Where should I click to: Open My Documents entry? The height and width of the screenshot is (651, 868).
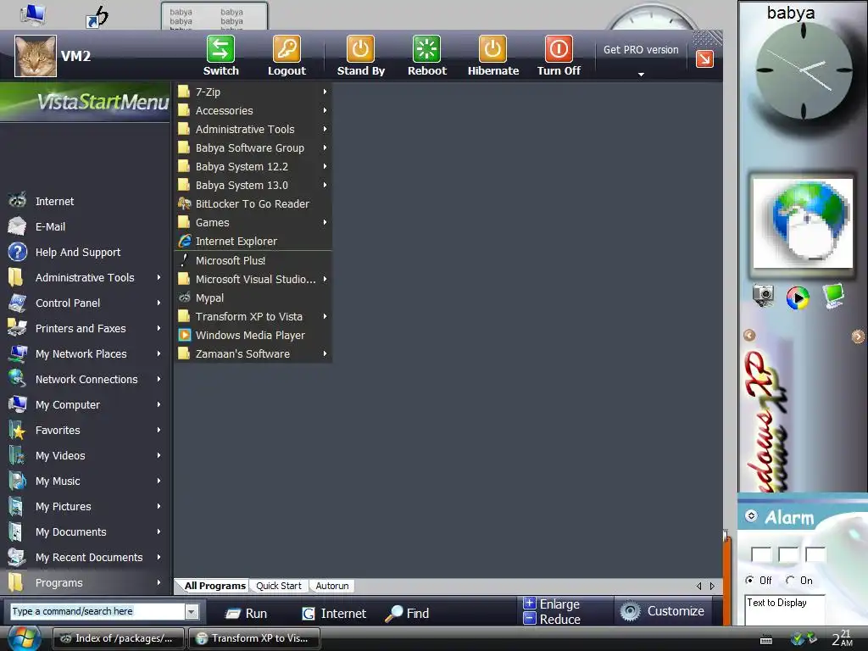[71, 532]
